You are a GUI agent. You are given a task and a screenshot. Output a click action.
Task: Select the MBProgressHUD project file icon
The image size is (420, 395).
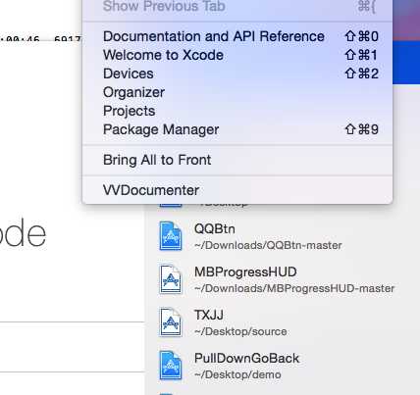(171, 279)
